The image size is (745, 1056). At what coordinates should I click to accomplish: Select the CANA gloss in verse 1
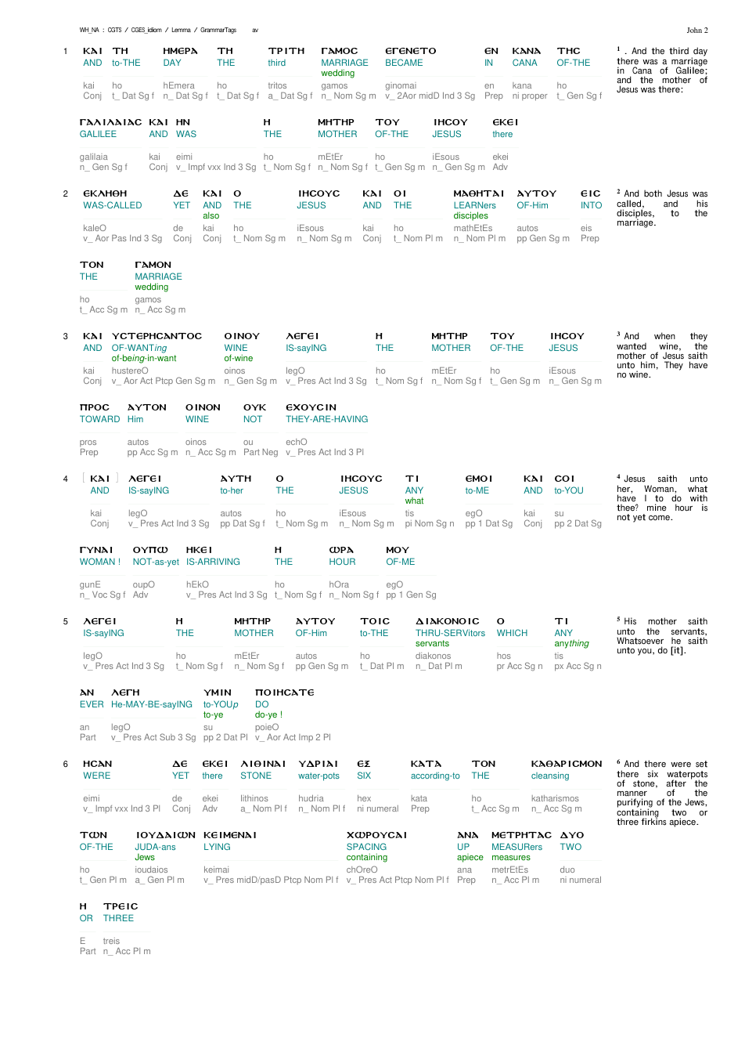tap(524, 63)
